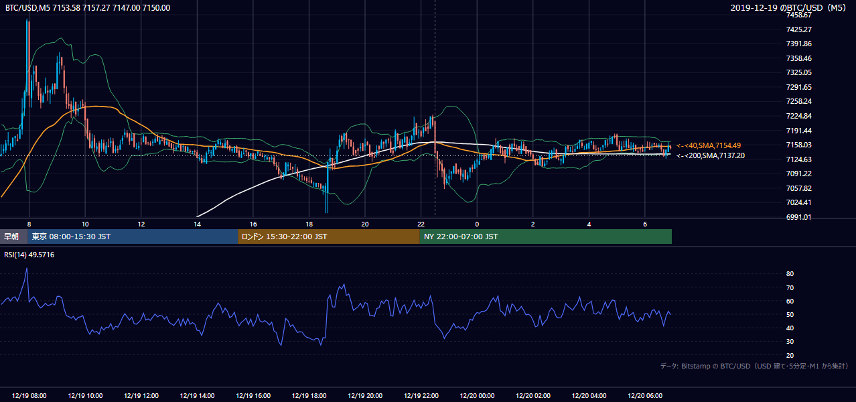The image size is (856, 402).
Task: Select the 東京 08:00-15:30 JST session bar
Action: click(133, 237)
